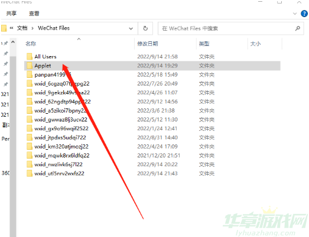The height and width of the screenshot is (237, 309).
Task: Expand the address bar history dropdown
Action: 131,28
